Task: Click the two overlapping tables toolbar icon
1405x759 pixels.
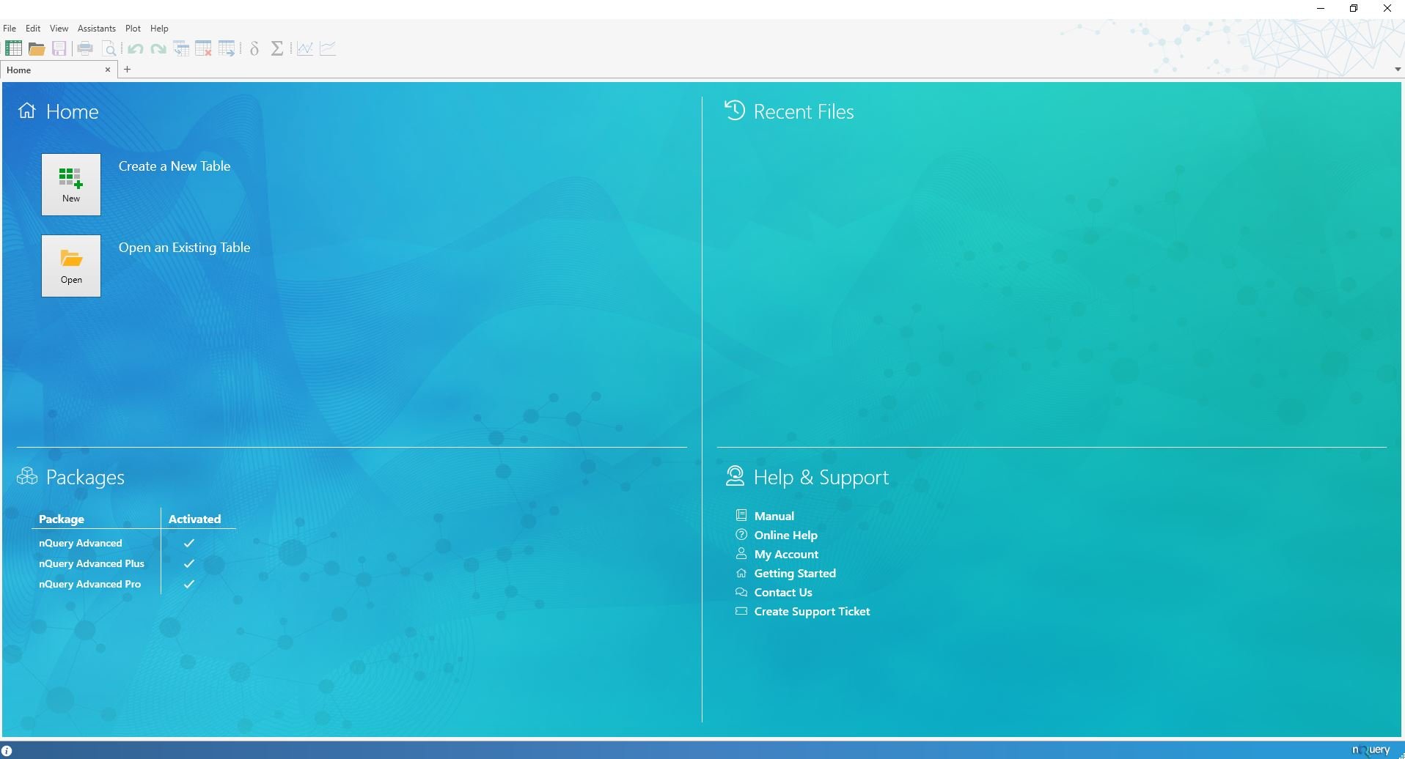Action: click(x=181, y=49)
